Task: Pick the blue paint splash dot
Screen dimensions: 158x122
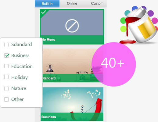Action: coord(135,8)
